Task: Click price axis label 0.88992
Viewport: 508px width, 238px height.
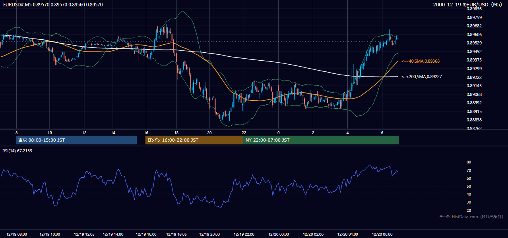Action: pyautogui.click(x=474, y=103)
